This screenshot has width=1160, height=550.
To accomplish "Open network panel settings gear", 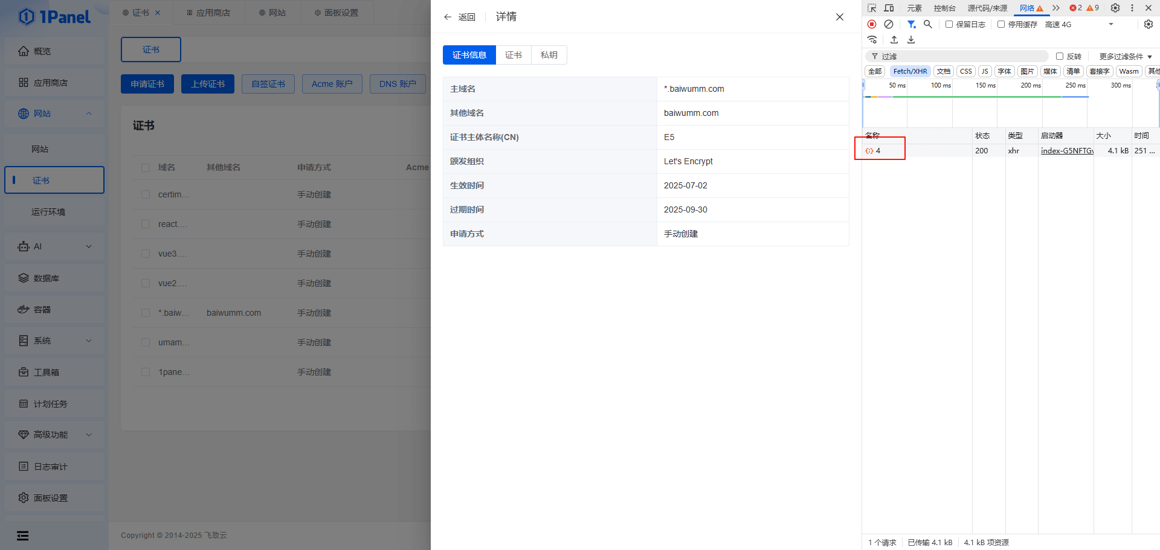I will click(1149, 24).
